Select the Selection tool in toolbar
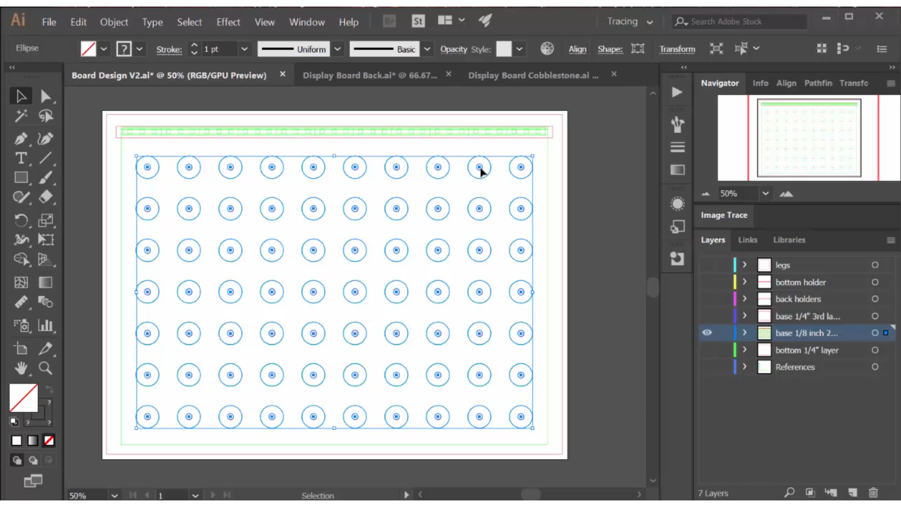This screenshot has width=901, height=507. click(21, 96)
